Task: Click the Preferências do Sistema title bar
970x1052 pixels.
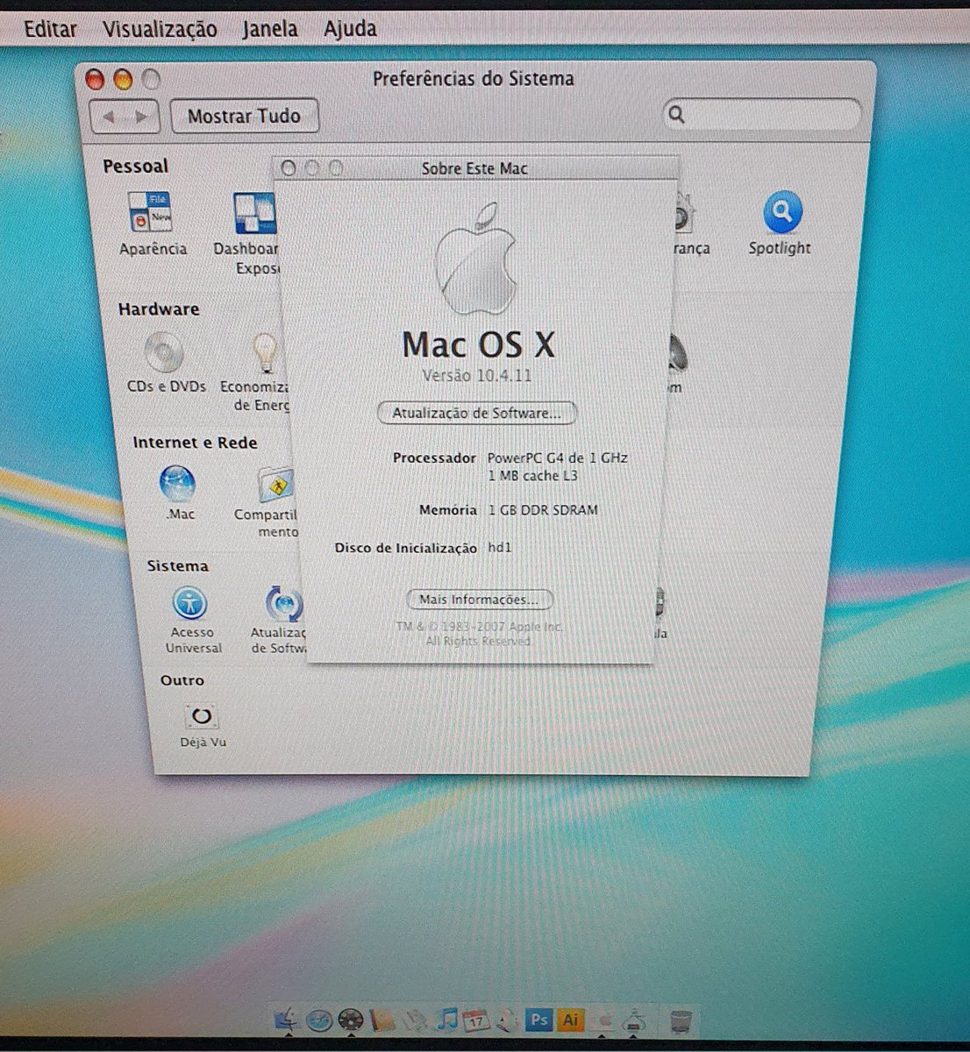Action: tap(474, 79)
